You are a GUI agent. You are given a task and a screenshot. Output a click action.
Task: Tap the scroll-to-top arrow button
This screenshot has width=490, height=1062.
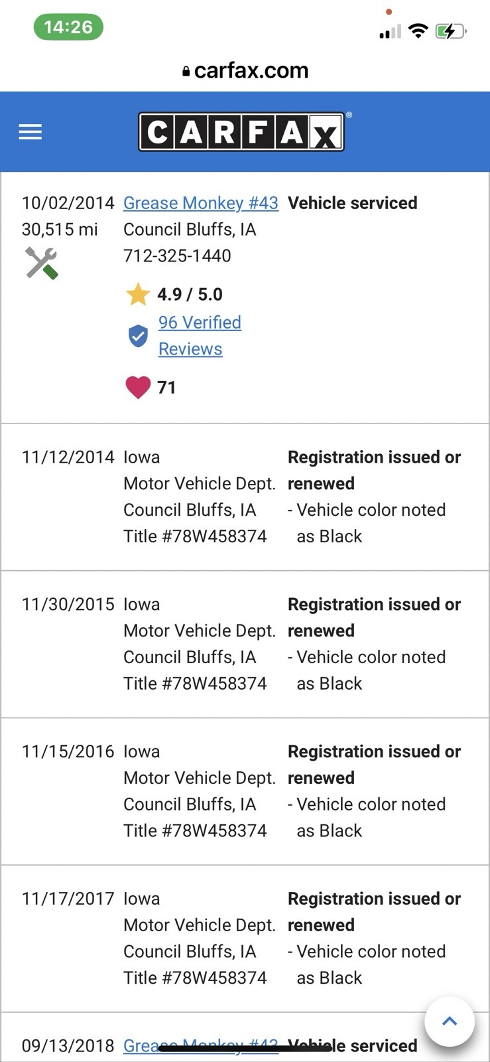pos(450,1022)
